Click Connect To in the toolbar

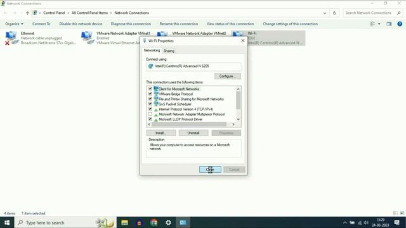coord(41,24)
